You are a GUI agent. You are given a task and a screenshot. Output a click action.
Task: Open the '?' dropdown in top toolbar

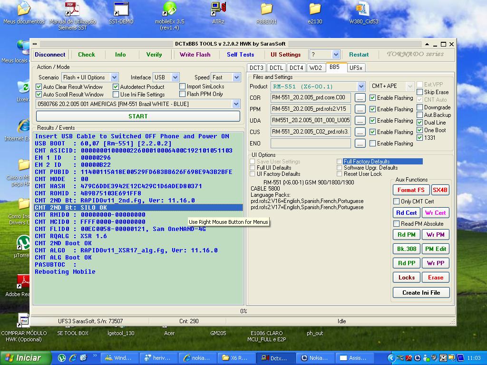[x=336, y=55]
